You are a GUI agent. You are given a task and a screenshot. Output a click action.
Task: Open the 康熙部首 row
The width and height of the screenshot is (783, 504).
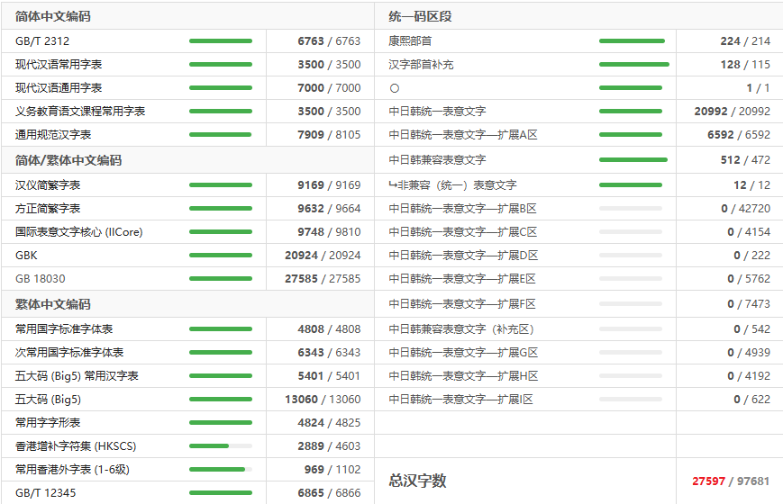point(410,41)
